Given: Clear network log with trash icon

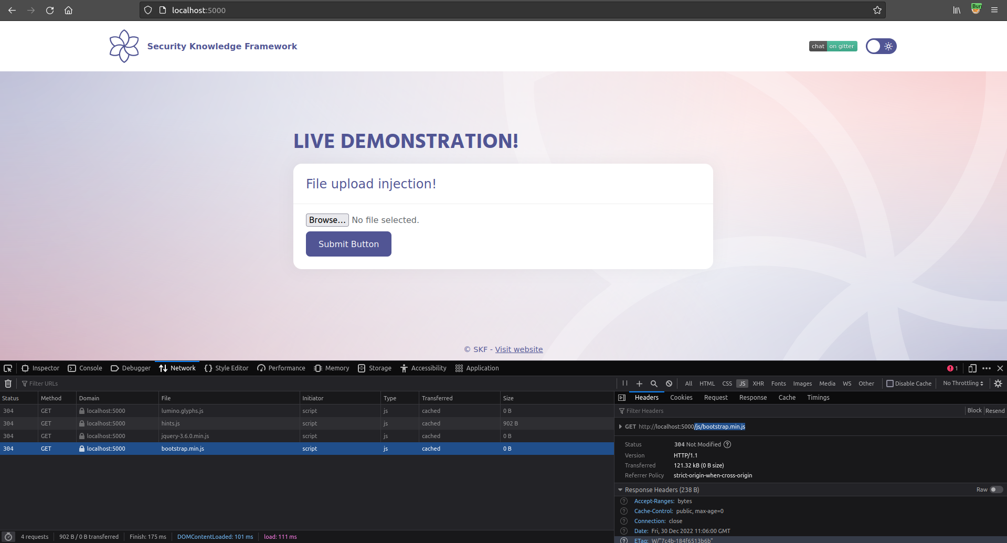Looking at the screenshot, I should tap(8, 384).
